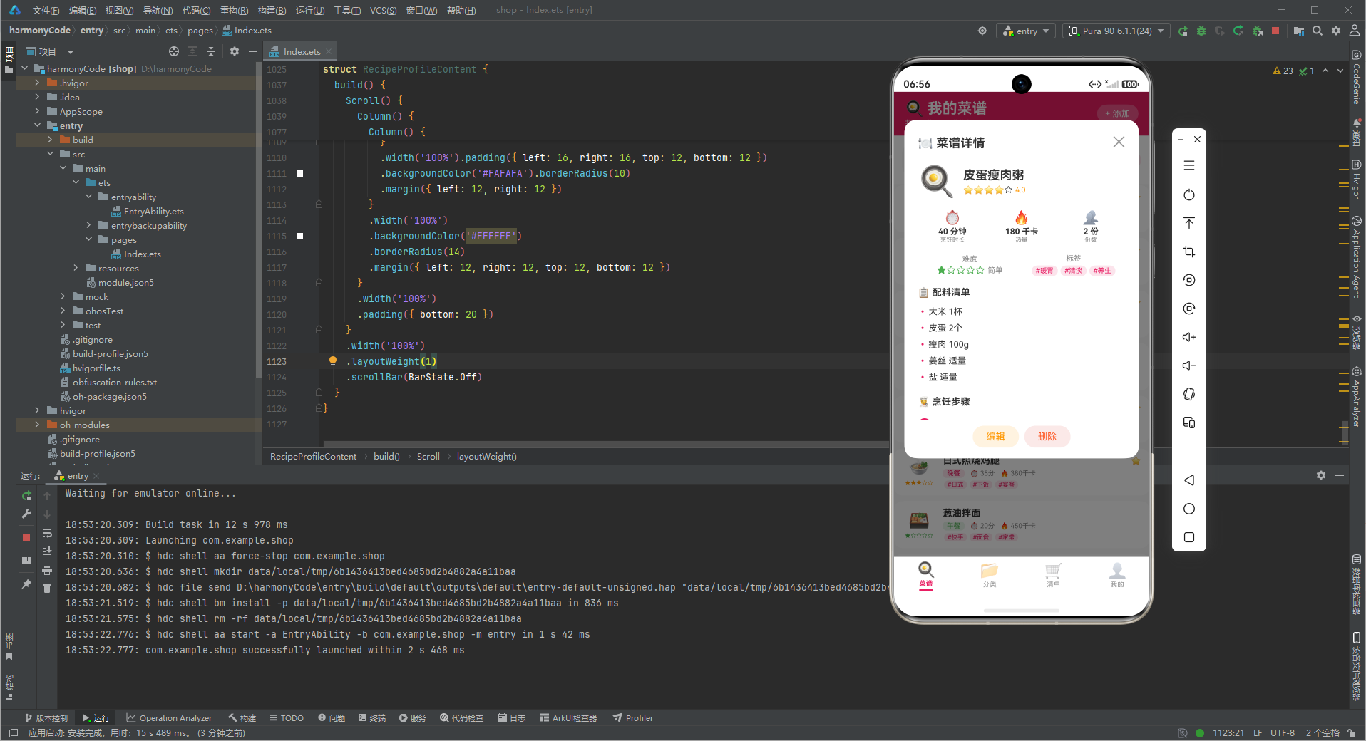The height and width of the screenshot is (741, 1366).
Task: Open the Profiler tool tab
Action: pos(633,718)
